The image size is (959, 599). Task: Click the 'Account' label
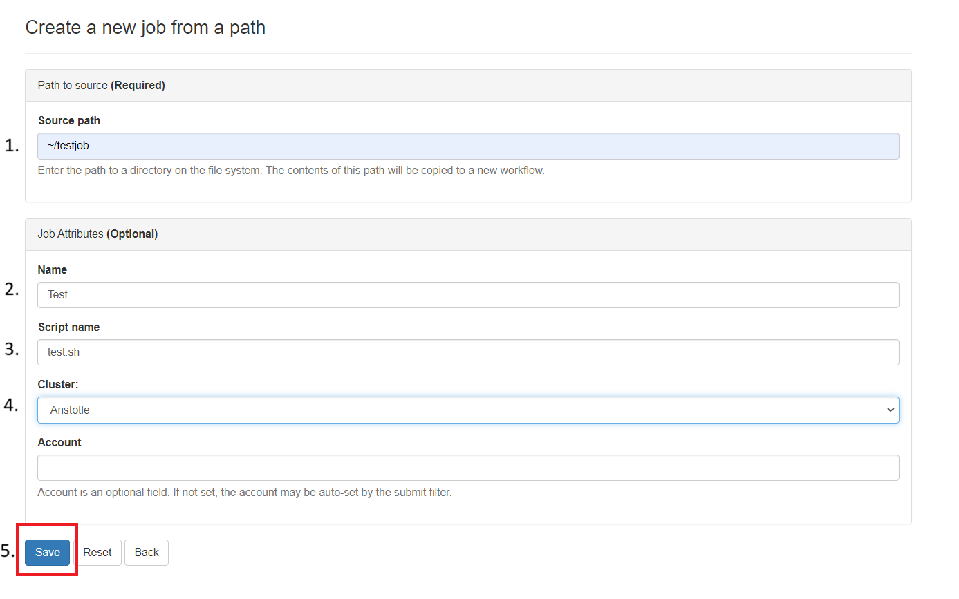[59, 443]
